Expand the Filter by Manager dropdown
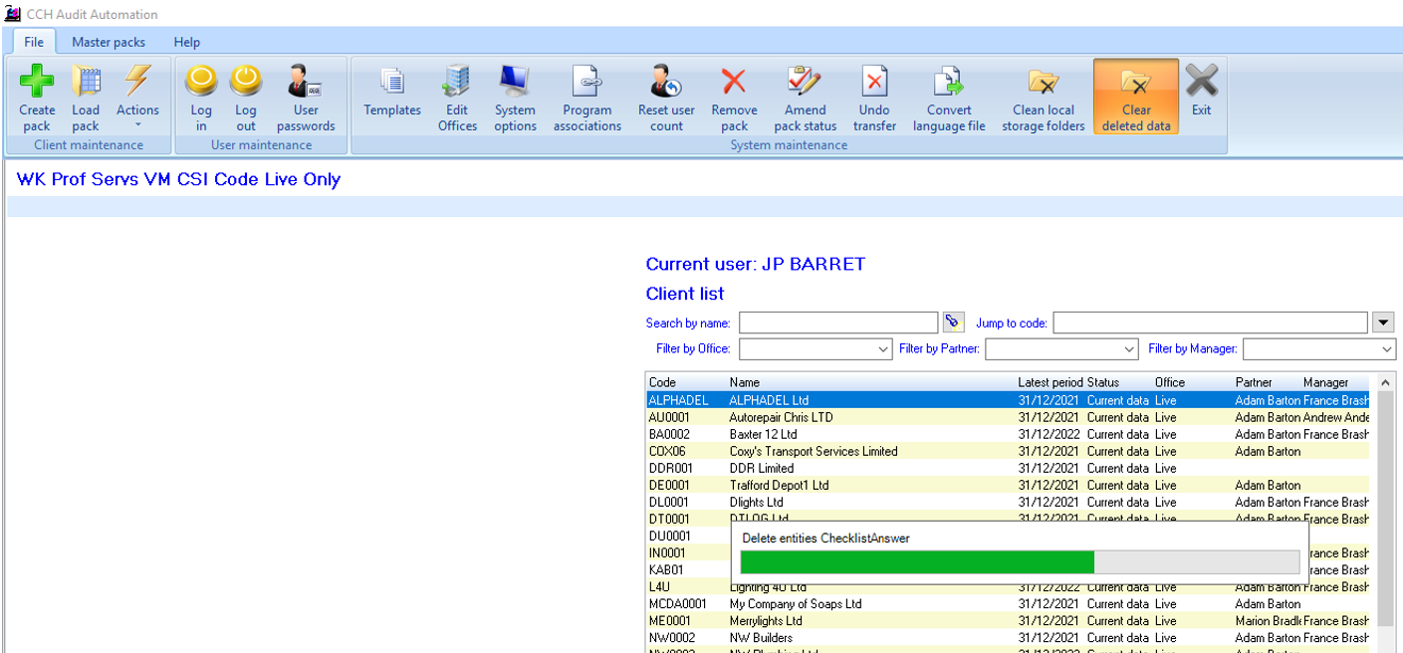The height and width of the screenshot is (653, 1403). coord(1387,349)
